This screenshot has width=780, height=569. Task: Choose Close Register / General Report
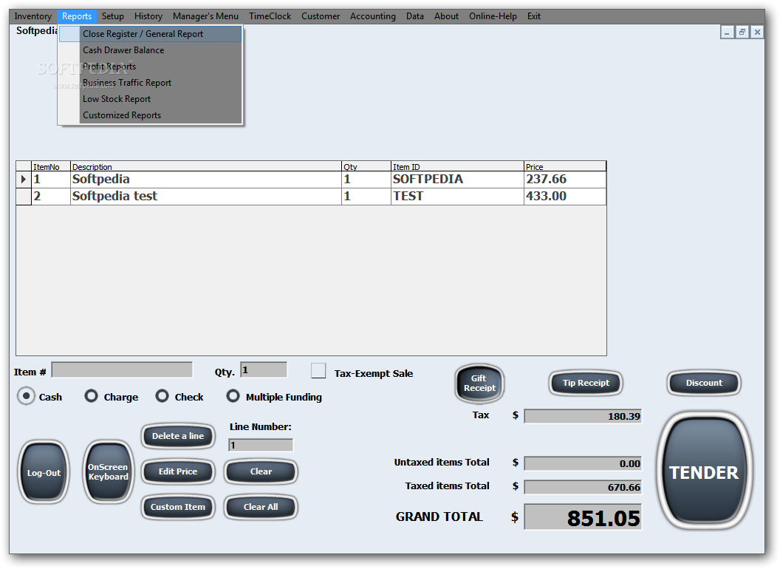[x=150, y=34]
